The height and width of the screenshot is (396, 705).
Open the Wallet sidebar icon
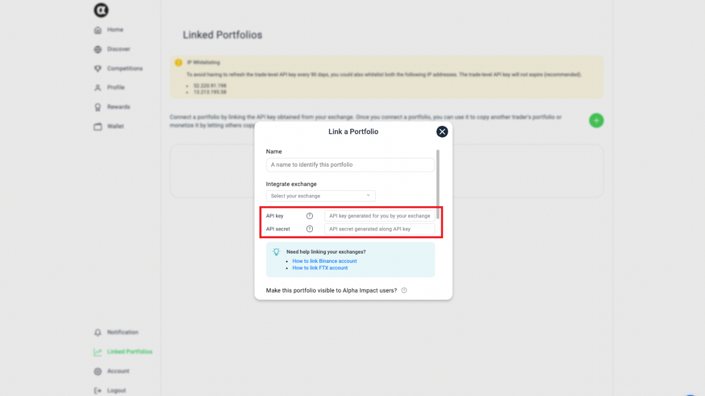click(x=98, y=127)
